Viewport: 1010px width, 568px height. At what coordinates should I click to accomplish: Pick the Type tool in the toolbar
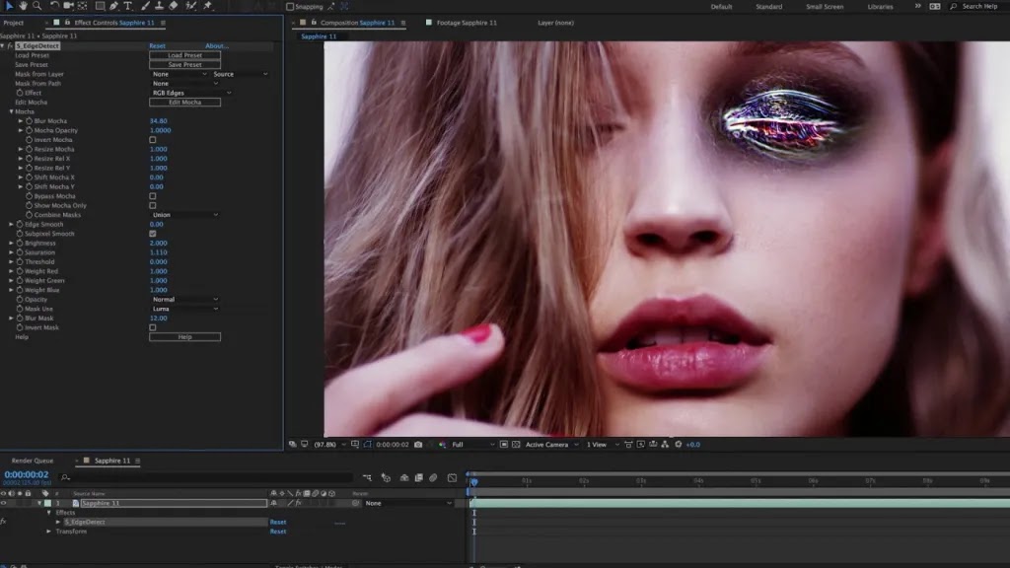(x=128, y=6)
